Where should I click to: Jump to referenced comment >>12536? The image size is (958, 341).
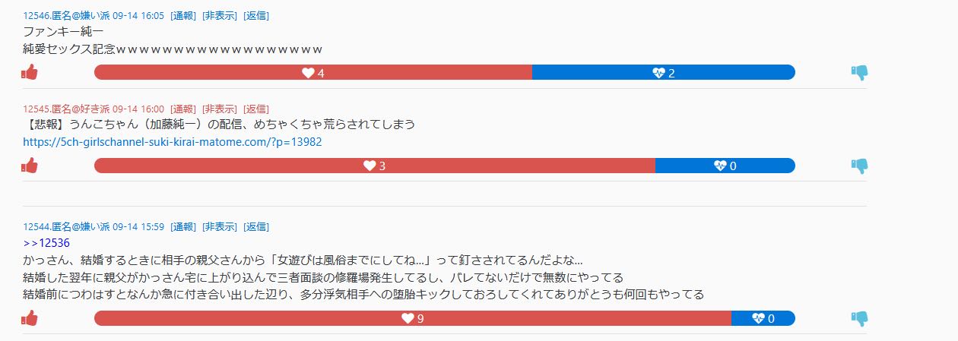pyautogui.click(x=46, y=243)
